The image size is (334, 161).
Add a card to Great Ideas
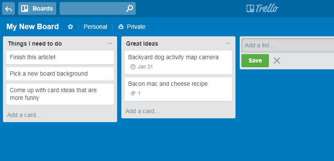pyautogui.click(x=142, y=112)
